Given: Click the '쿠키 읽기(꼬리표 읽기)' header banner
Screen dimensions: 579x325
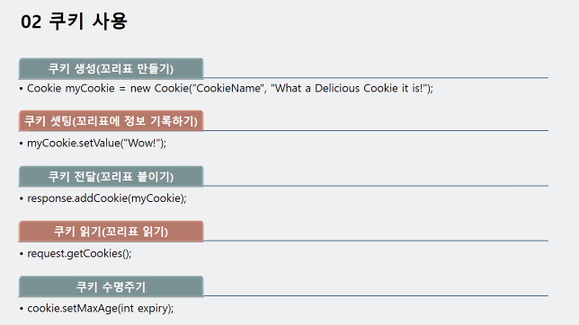Looking at the screenshot, I should [111, 232].
